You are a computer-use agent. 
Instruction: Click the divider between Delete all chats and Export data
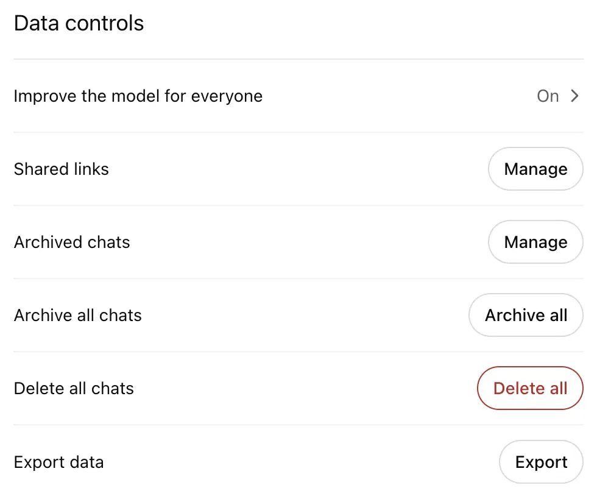(x=298, y=425)
